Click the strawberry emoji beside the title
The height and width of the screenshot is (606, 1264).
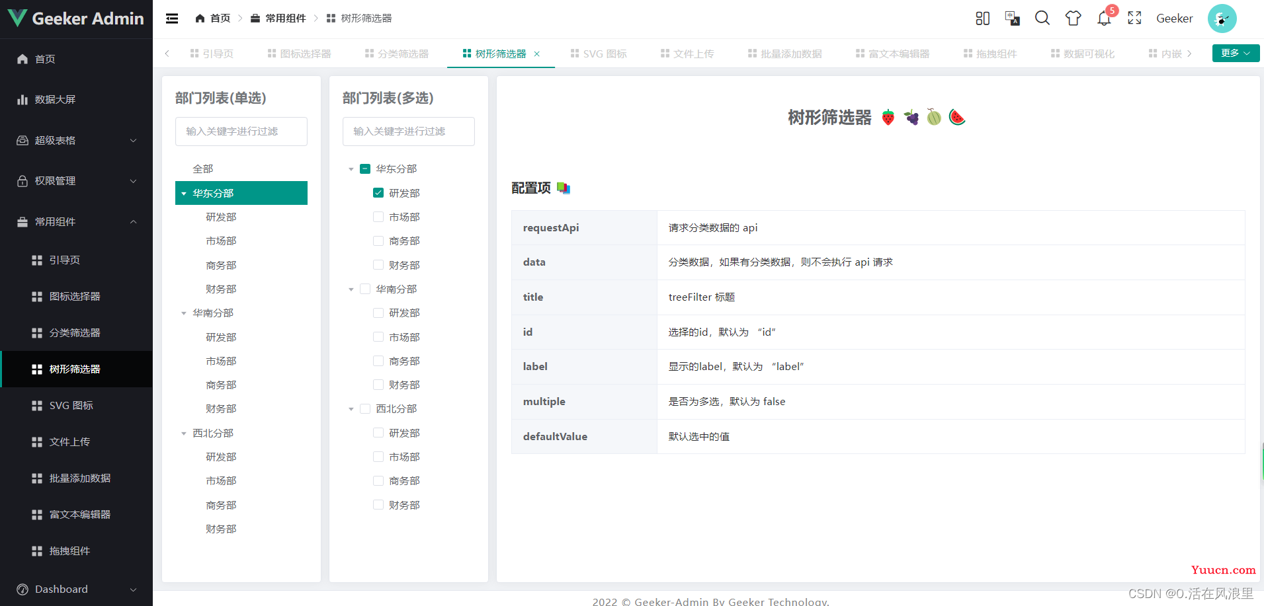888,118
